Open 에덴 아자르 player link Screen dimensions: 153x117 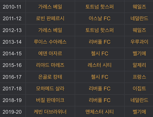coord(50,53)
